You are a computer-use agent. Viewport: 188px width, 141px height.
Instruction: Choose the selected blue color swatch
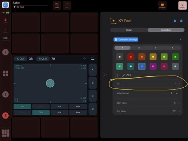(142, 66)
